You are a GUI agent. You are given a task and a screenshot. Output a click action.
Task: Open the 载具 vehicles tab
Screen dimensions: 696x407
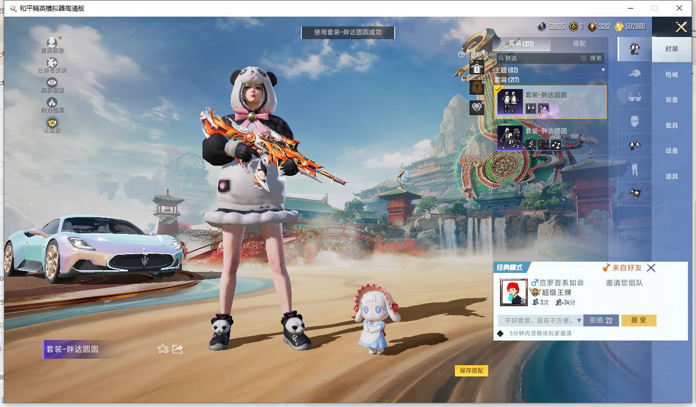click(672, 125)
